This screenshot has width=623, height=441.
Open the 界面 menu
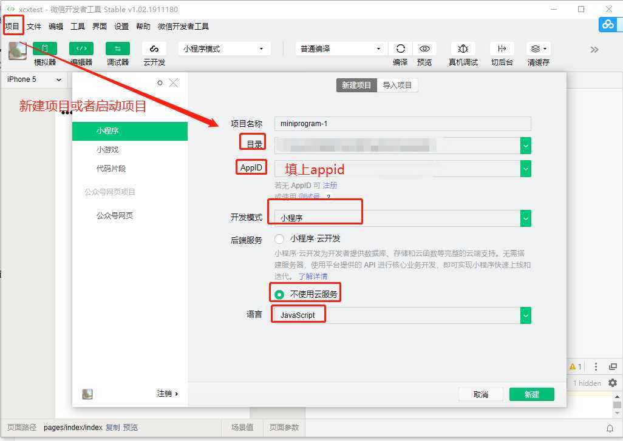tap(100, 26)
